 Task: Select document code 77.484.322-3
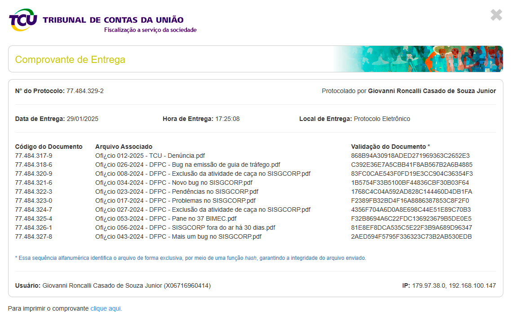click(x=34, y=192)
